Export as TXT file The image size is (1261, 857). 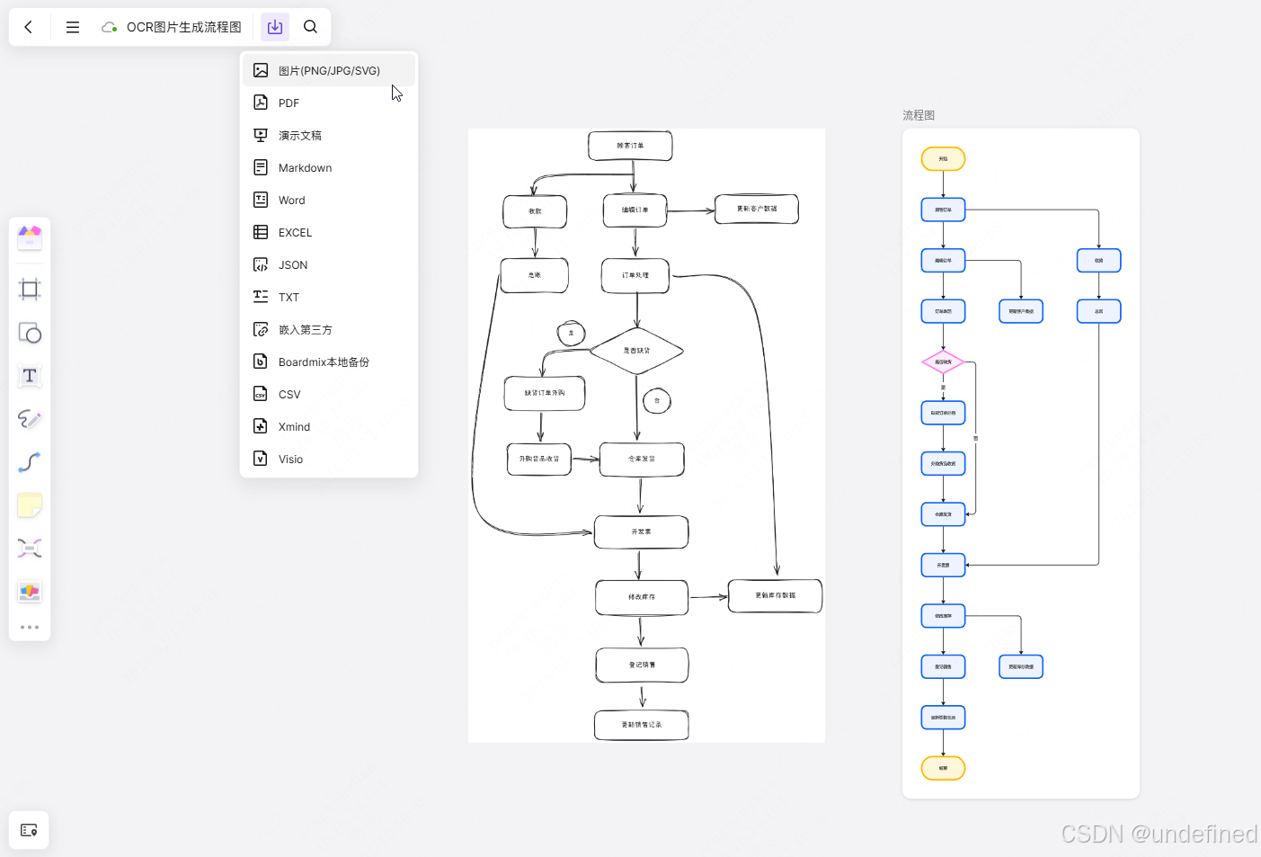coord(329,297)
